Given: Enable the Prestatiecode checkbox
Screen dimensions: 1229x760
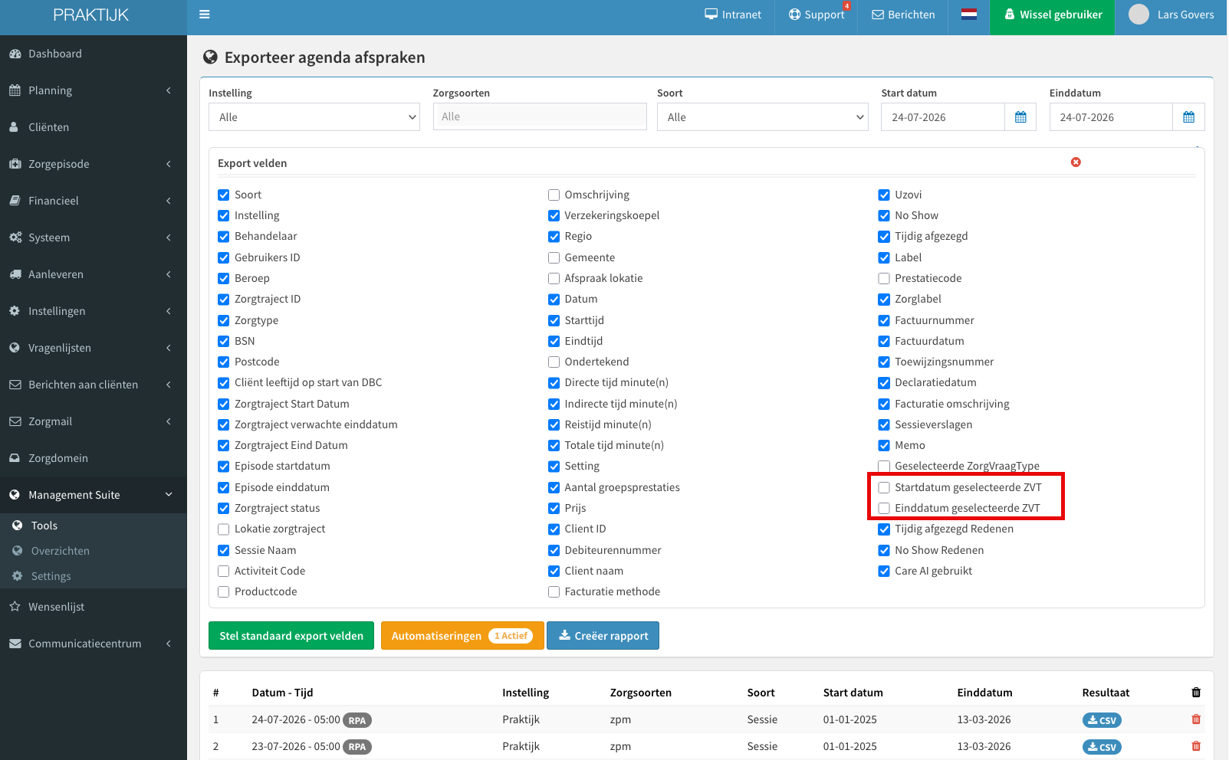Looking at the screenshot, I should point(884,278).
